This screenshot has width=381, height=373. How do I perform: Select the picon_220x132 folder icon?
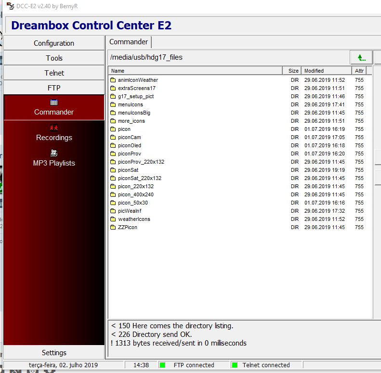pos(113,186)
